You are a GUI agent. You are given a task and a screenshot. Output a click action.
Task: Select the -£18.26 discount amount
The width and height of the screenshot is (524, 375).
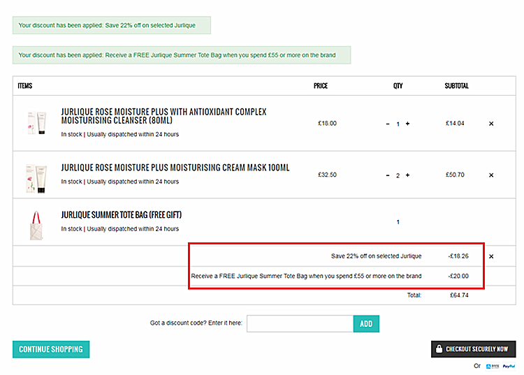[x=458, y=256]
